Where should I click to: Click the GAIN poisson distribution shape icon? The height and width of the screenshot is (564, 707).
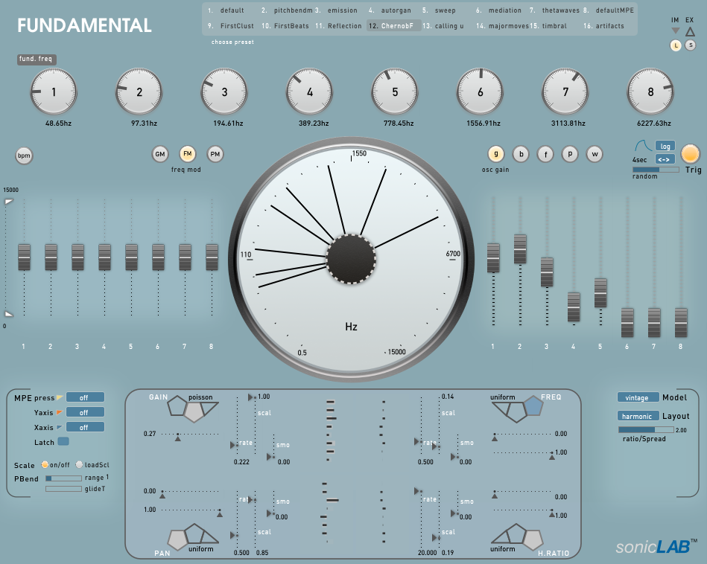point(193,408)
